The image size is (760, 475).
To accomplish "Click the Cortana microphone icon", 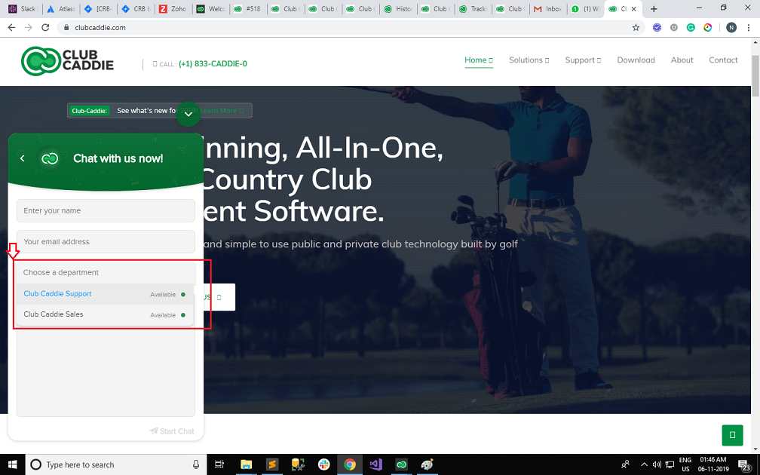I will pyautogui.click(x=196, y=464).
